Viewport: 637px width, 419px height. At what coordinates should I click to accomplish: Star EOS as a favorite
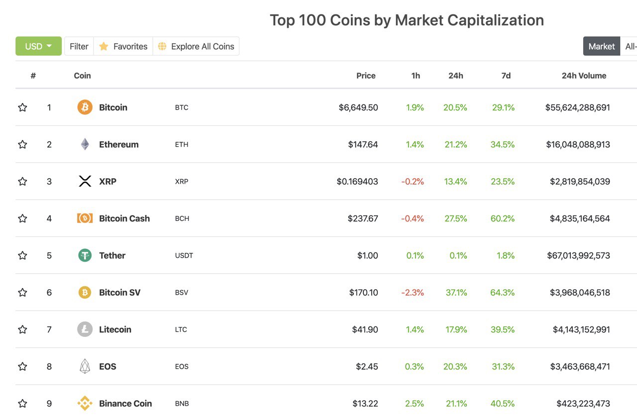pos(22,366)
